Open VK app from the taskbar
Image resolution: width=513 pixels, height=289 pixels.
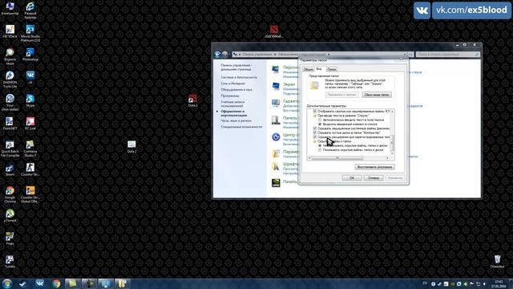pyautogui.click(x=39, y=283)
